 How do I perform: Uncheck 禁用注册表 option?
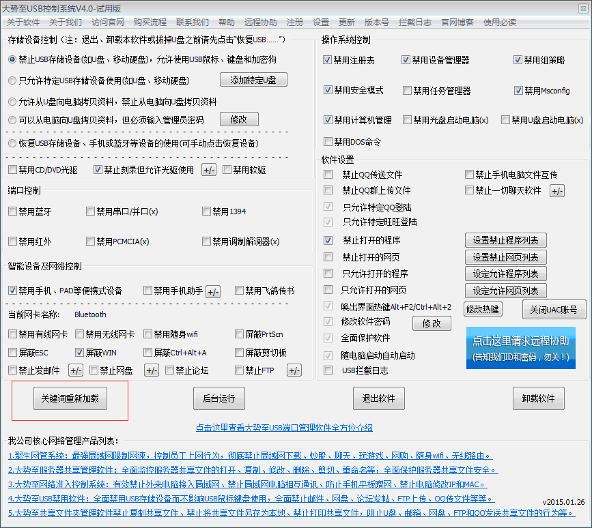point(328,60)
